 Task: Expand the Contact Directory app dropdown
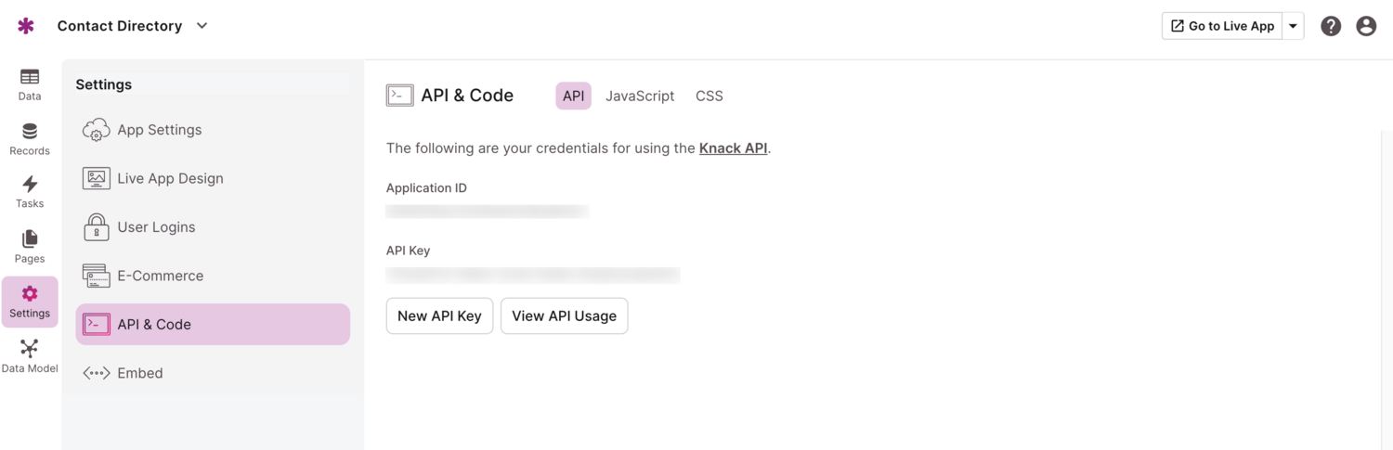click(202, 26)
